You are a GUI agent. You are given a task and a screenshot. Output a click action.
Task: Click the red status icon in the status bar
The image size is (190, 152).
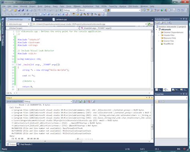[184, 149]
